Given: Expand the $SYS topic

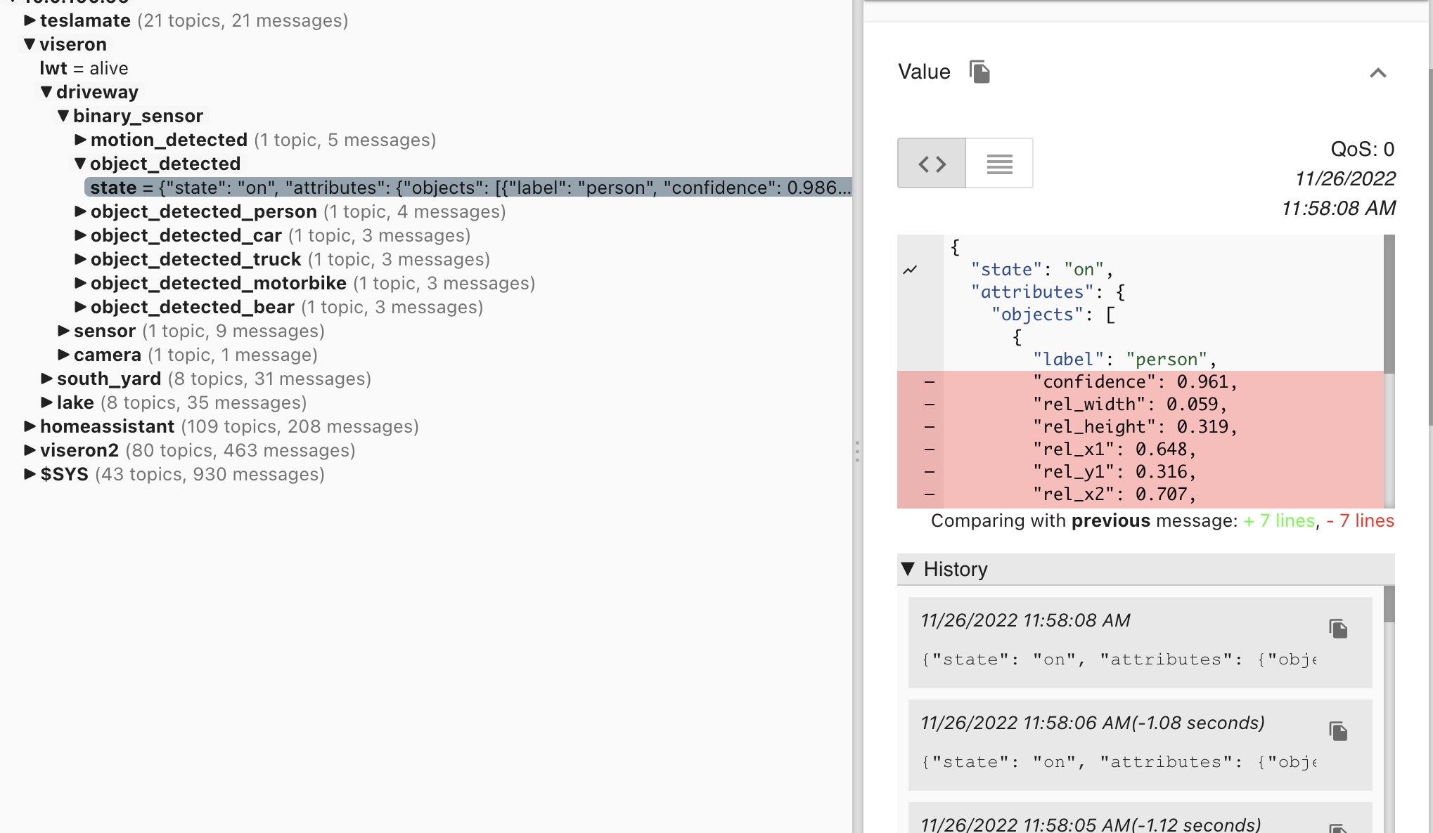Looking at the screenshot, I should pyautogui.click(x=30, y=474).
